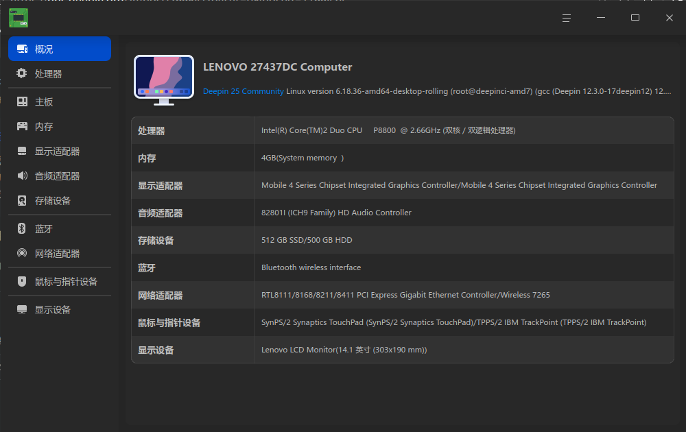
Task: Click the computer monitor thumbnail image
Action: tap(164, 80)
